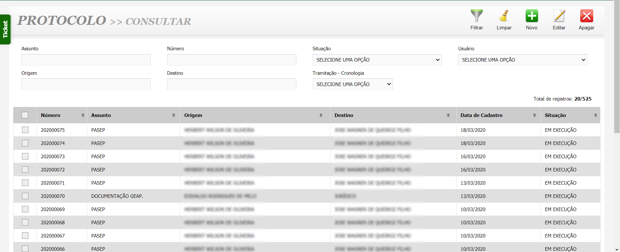Click the Editar pencil icon
The image size is (620, 252).
[559, 16]
